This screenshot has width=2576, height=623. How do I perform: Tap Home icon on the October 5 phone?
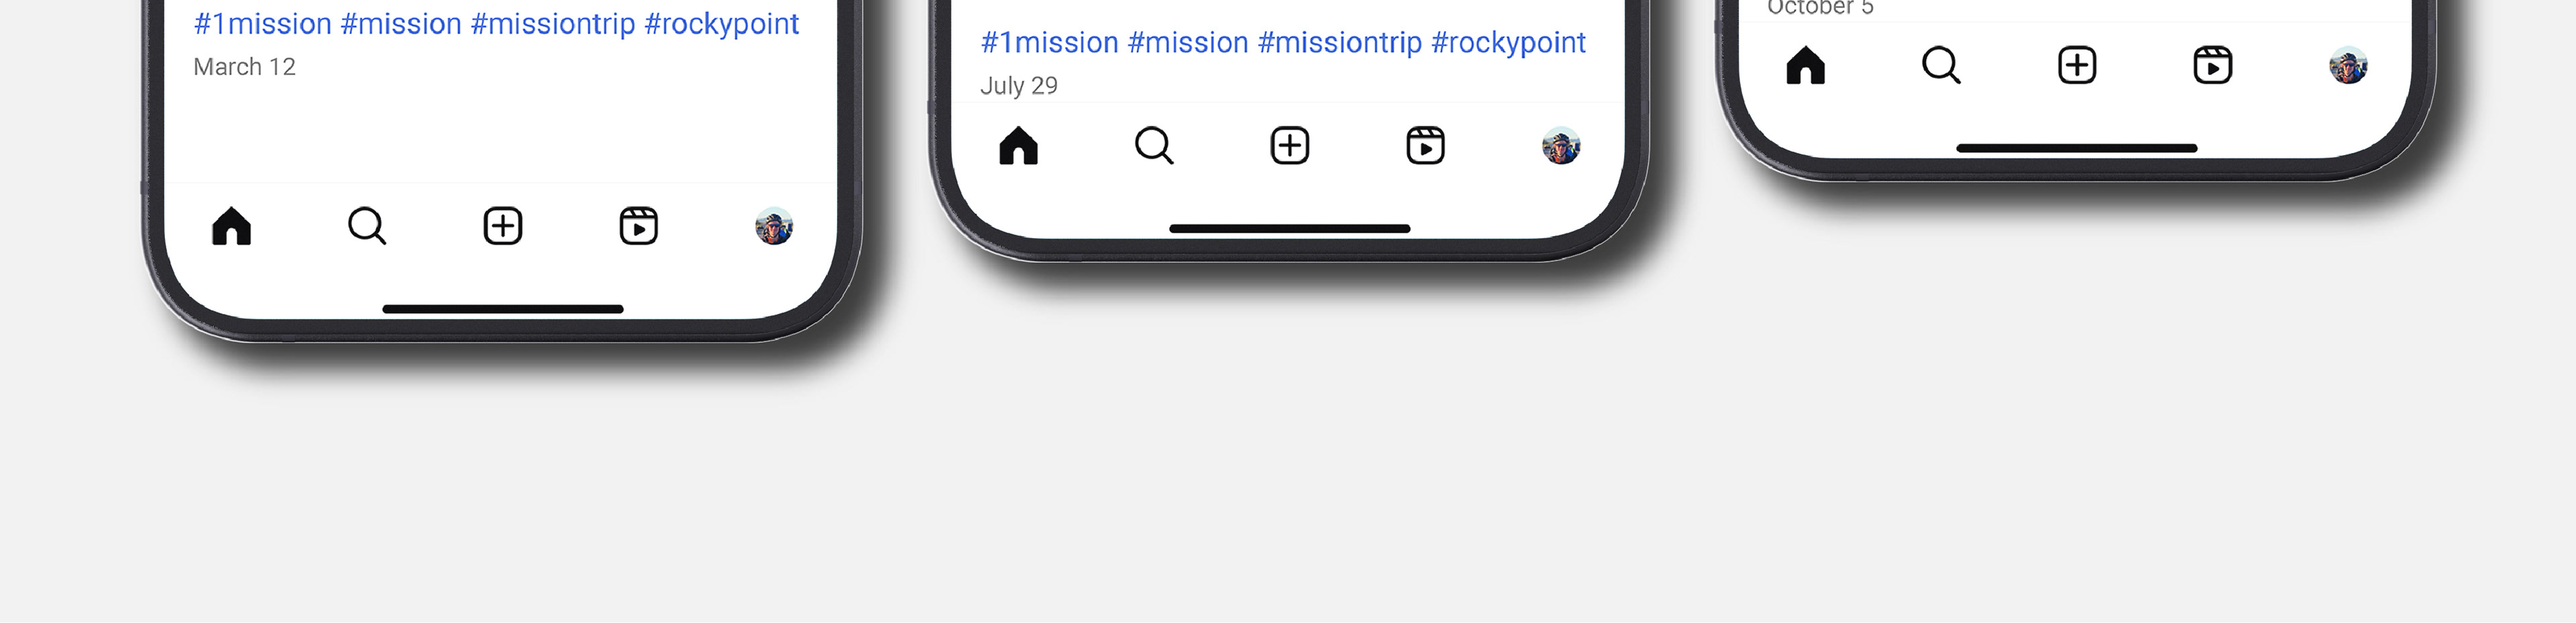tap(1805, 66)
